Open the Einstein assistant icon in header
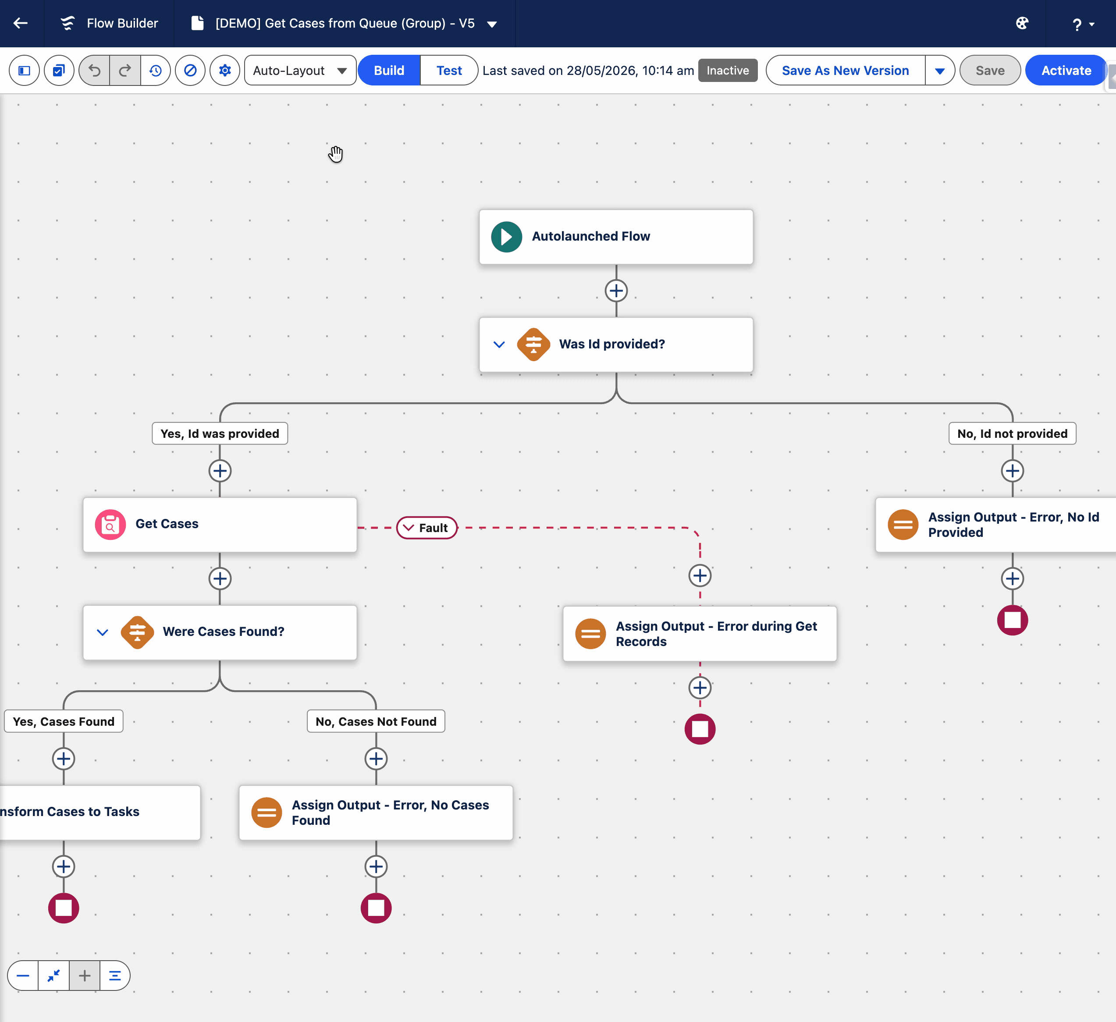Image resolution: width=1116 pixels, height=1022 pixels. click(x=1022, y=23)
